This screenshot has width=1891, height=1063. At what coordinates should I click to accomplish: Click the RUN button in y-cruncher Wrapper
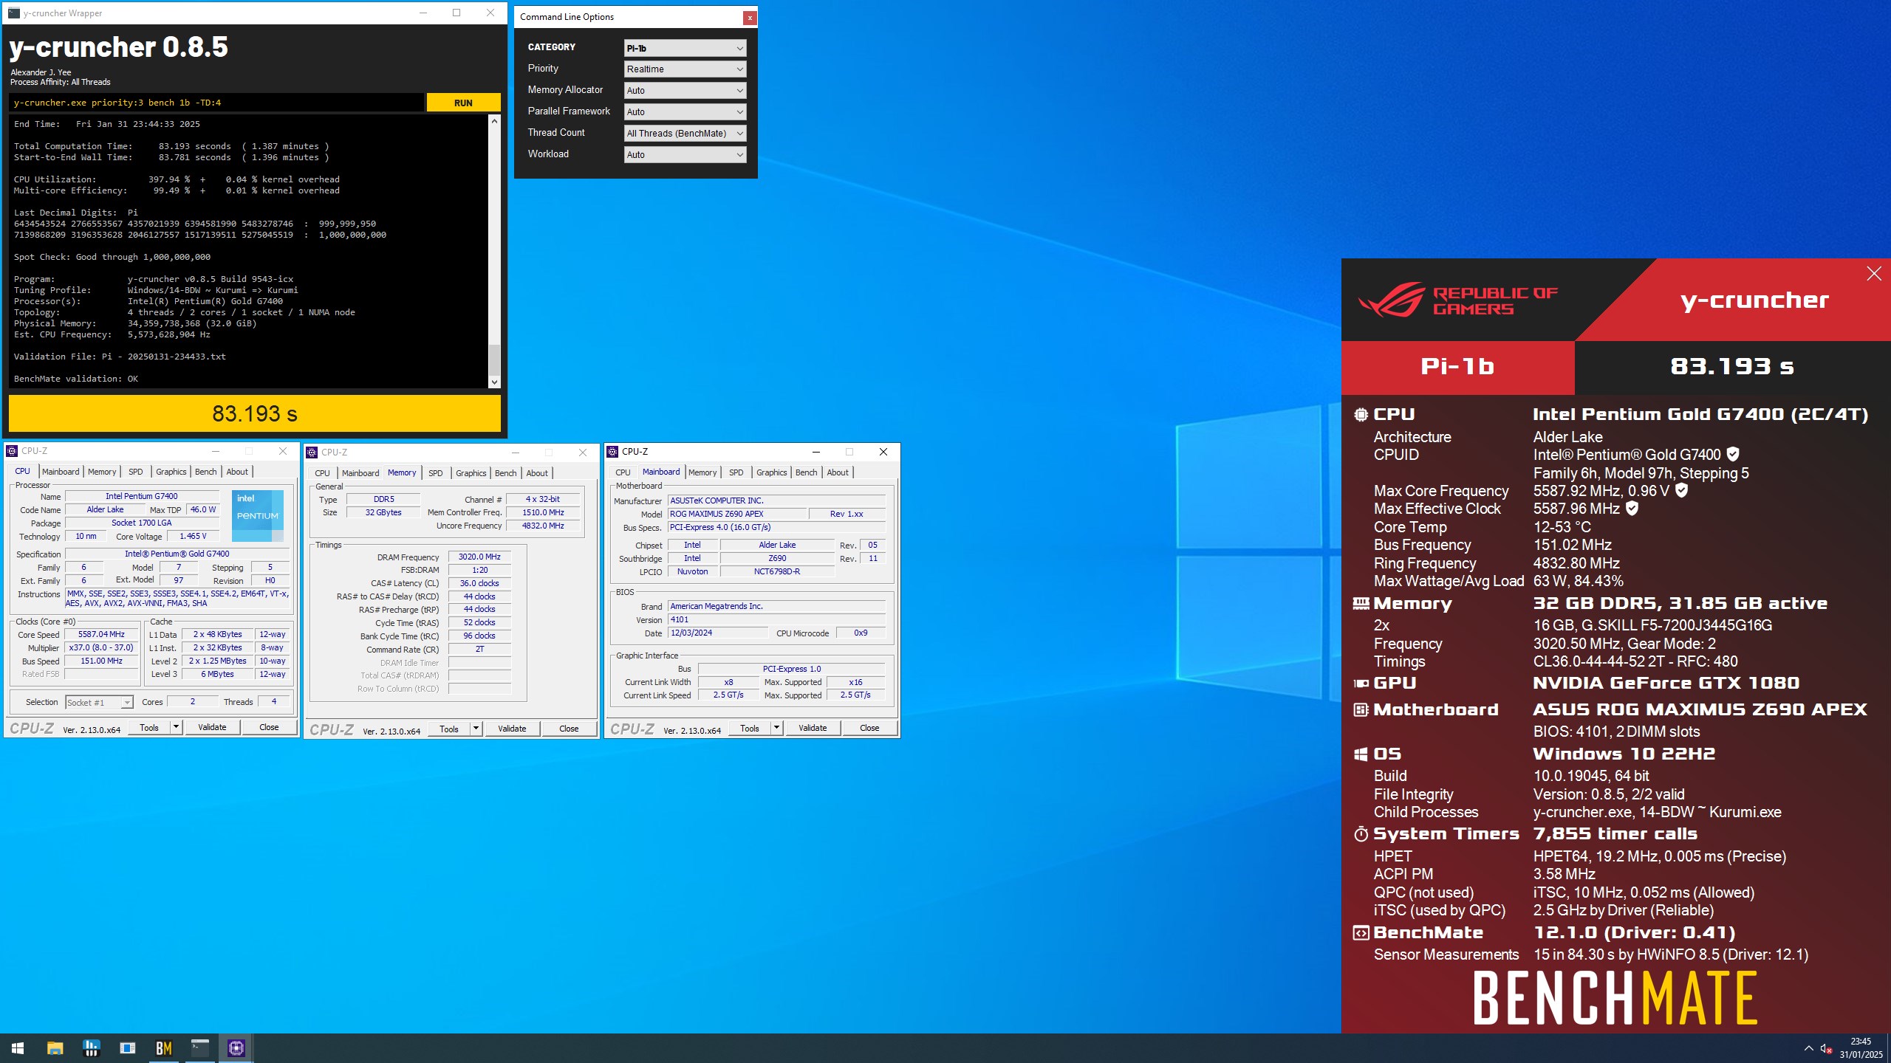(463, 103)
